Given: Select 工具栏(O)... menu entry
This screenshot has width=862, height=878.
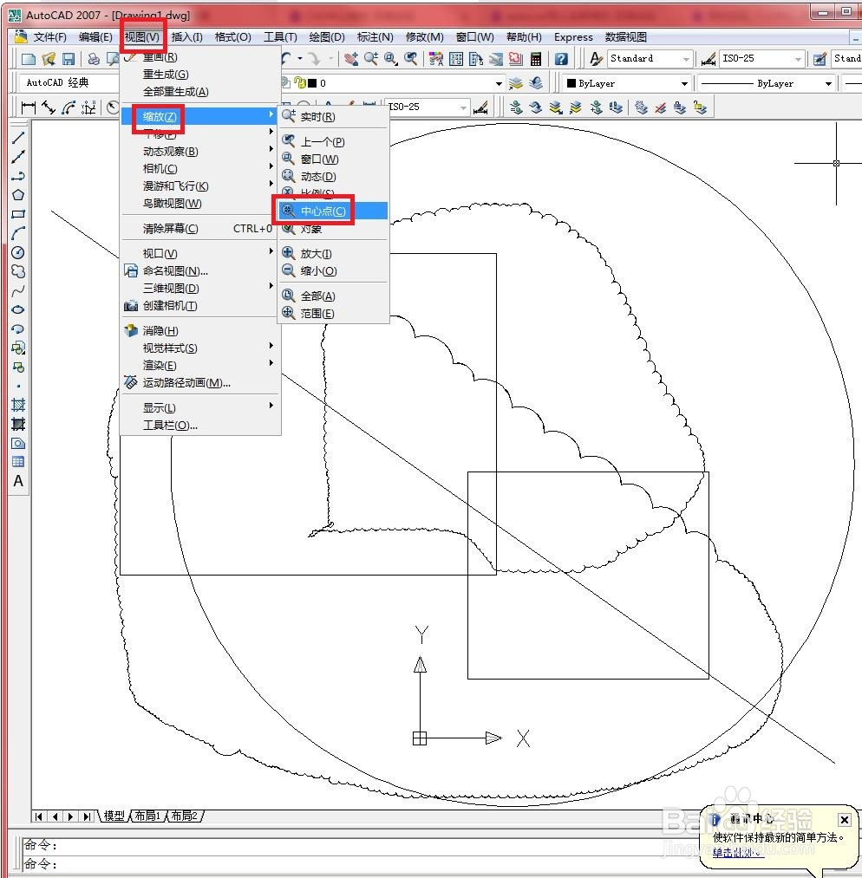Looking at the screenshot, I should [x=200, y=425].
